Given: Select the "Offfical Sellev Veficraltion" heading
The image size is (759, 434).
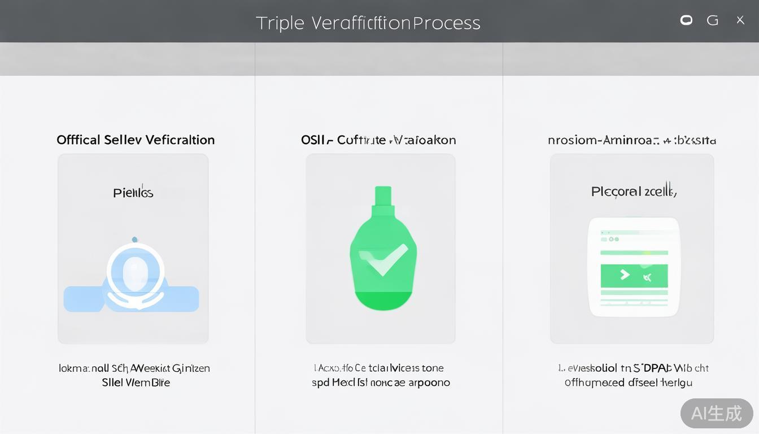Looking at the screenshot, I should [x=136, y=140].
